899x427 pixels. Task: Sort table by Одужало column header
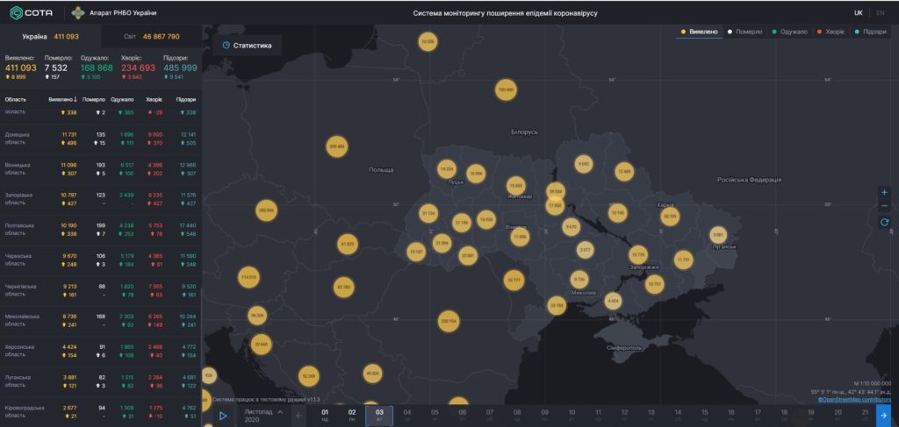tap(122, 100)
